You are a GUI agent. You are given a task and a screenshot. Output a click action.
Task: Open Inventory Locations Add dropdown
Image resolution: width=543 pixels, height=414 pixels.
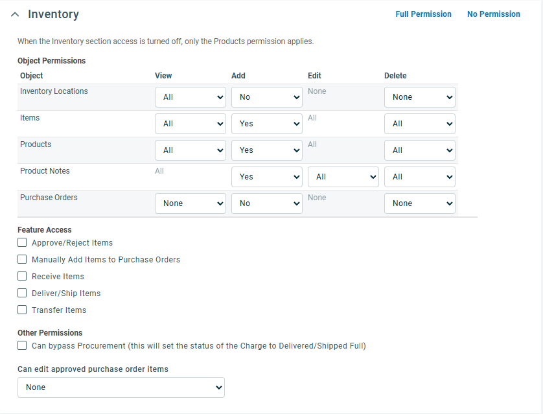point(267,97)
